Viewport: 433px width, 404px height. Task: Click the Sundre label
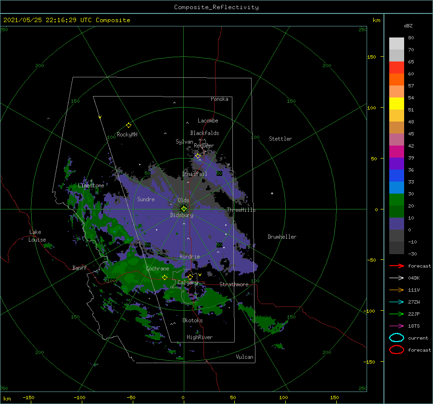pyautogui.click(x=146, y=199)
